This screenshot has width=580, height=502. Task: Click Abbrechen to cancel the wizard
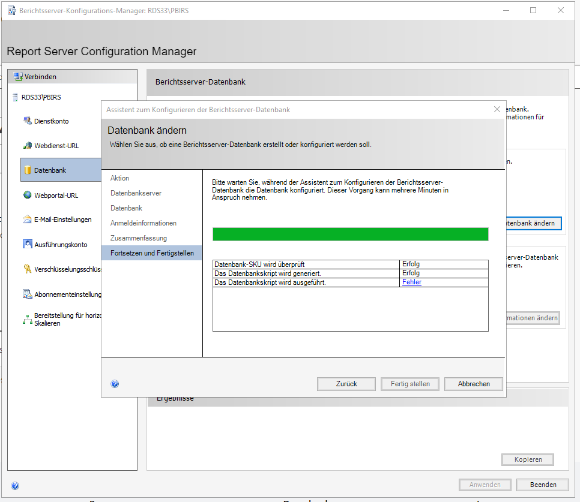tap(474, 384)
